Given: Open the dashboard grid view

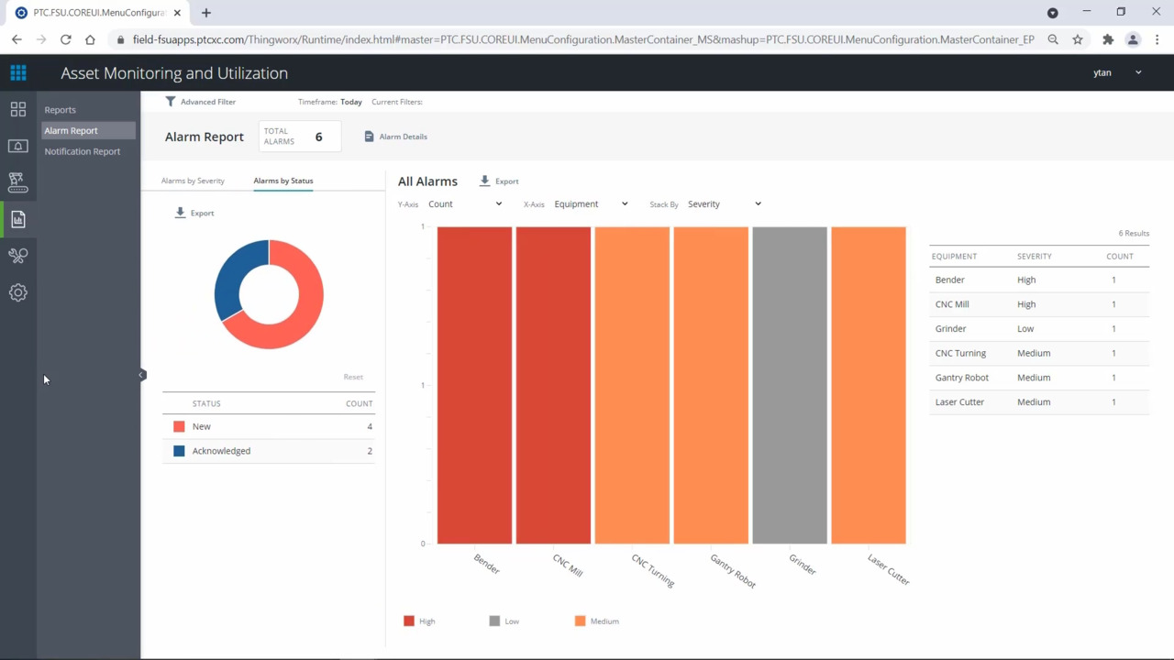Looking at the screenshot, I should (18, 109).
